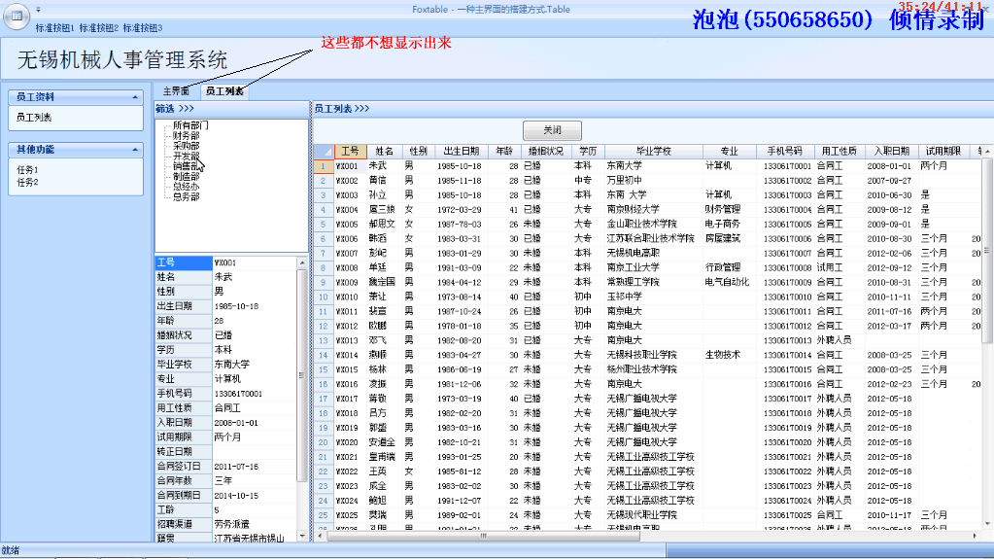Select row number 5 header in table
This screenshot has height=559, width=994.
(323, 224)
